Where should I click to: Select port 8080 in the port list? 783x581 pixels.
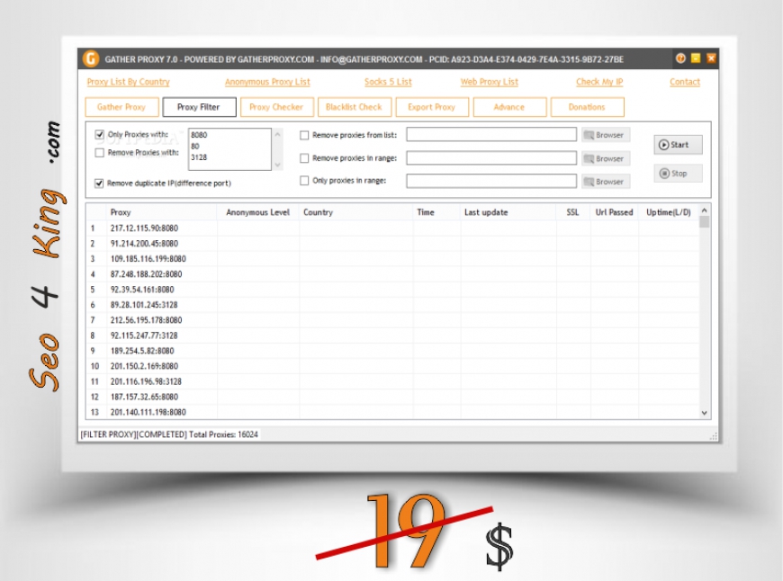[199, 135]
